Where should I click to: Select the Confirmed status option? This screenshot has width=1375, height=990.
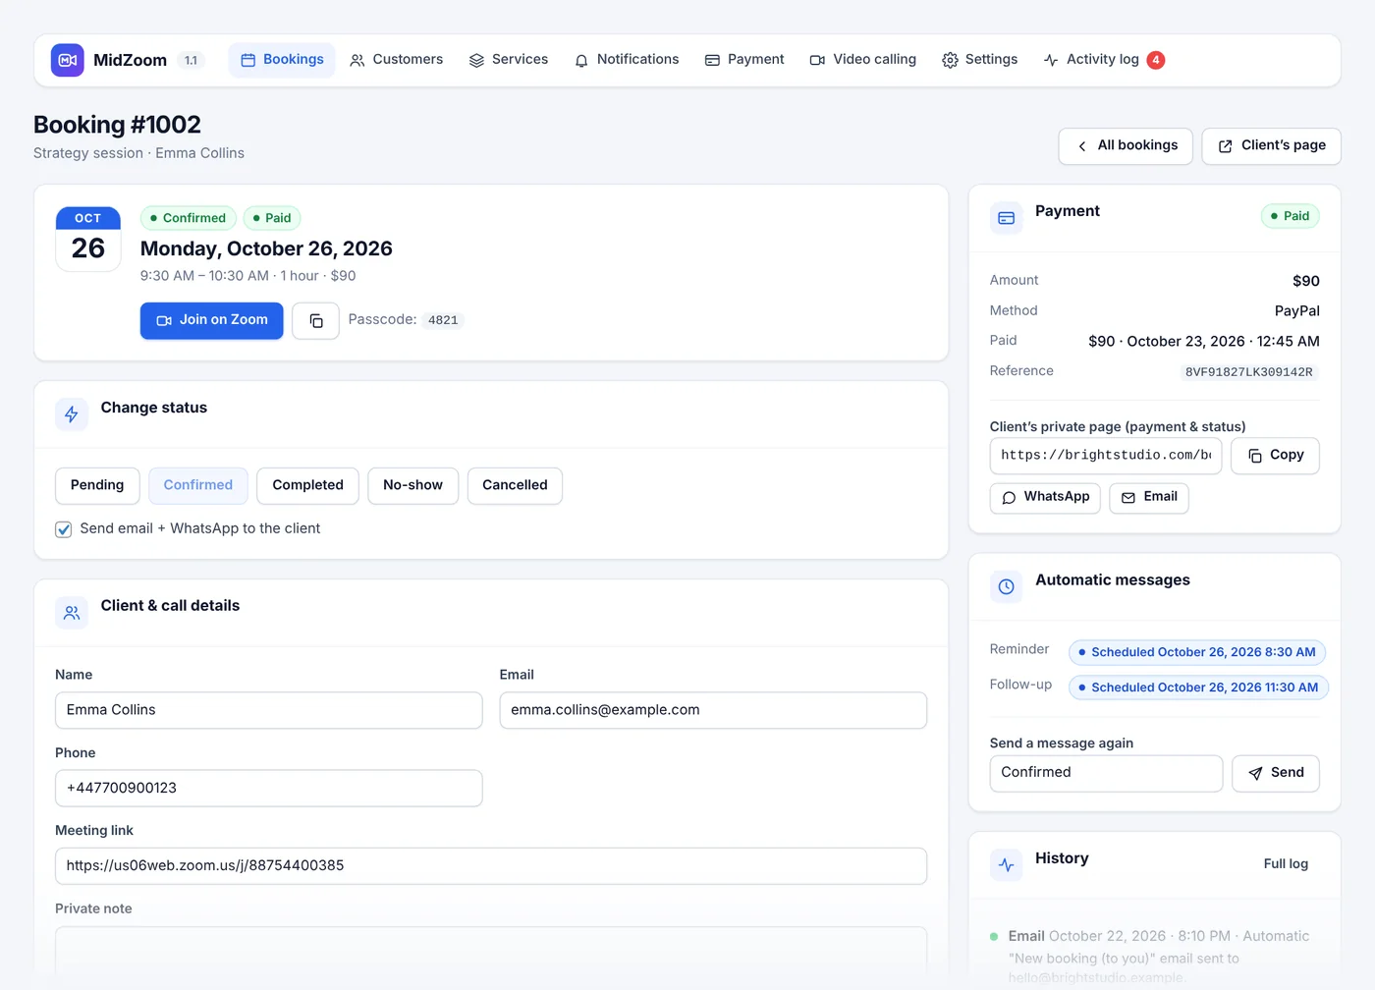(198, 485)
